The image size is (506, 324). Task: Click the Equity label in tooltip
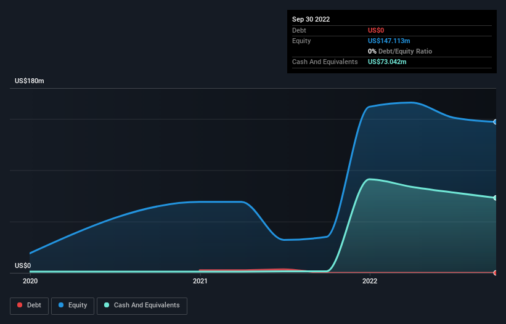point(301,41)
